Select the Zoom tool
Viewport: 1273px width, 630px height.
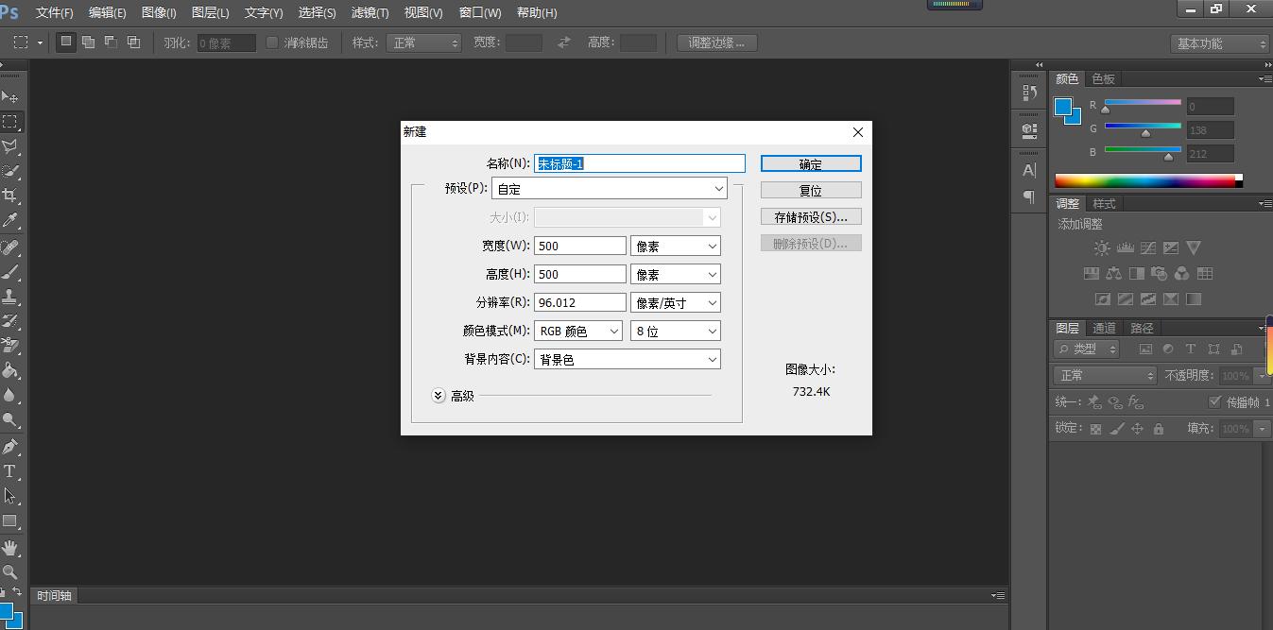pos(12,571)
